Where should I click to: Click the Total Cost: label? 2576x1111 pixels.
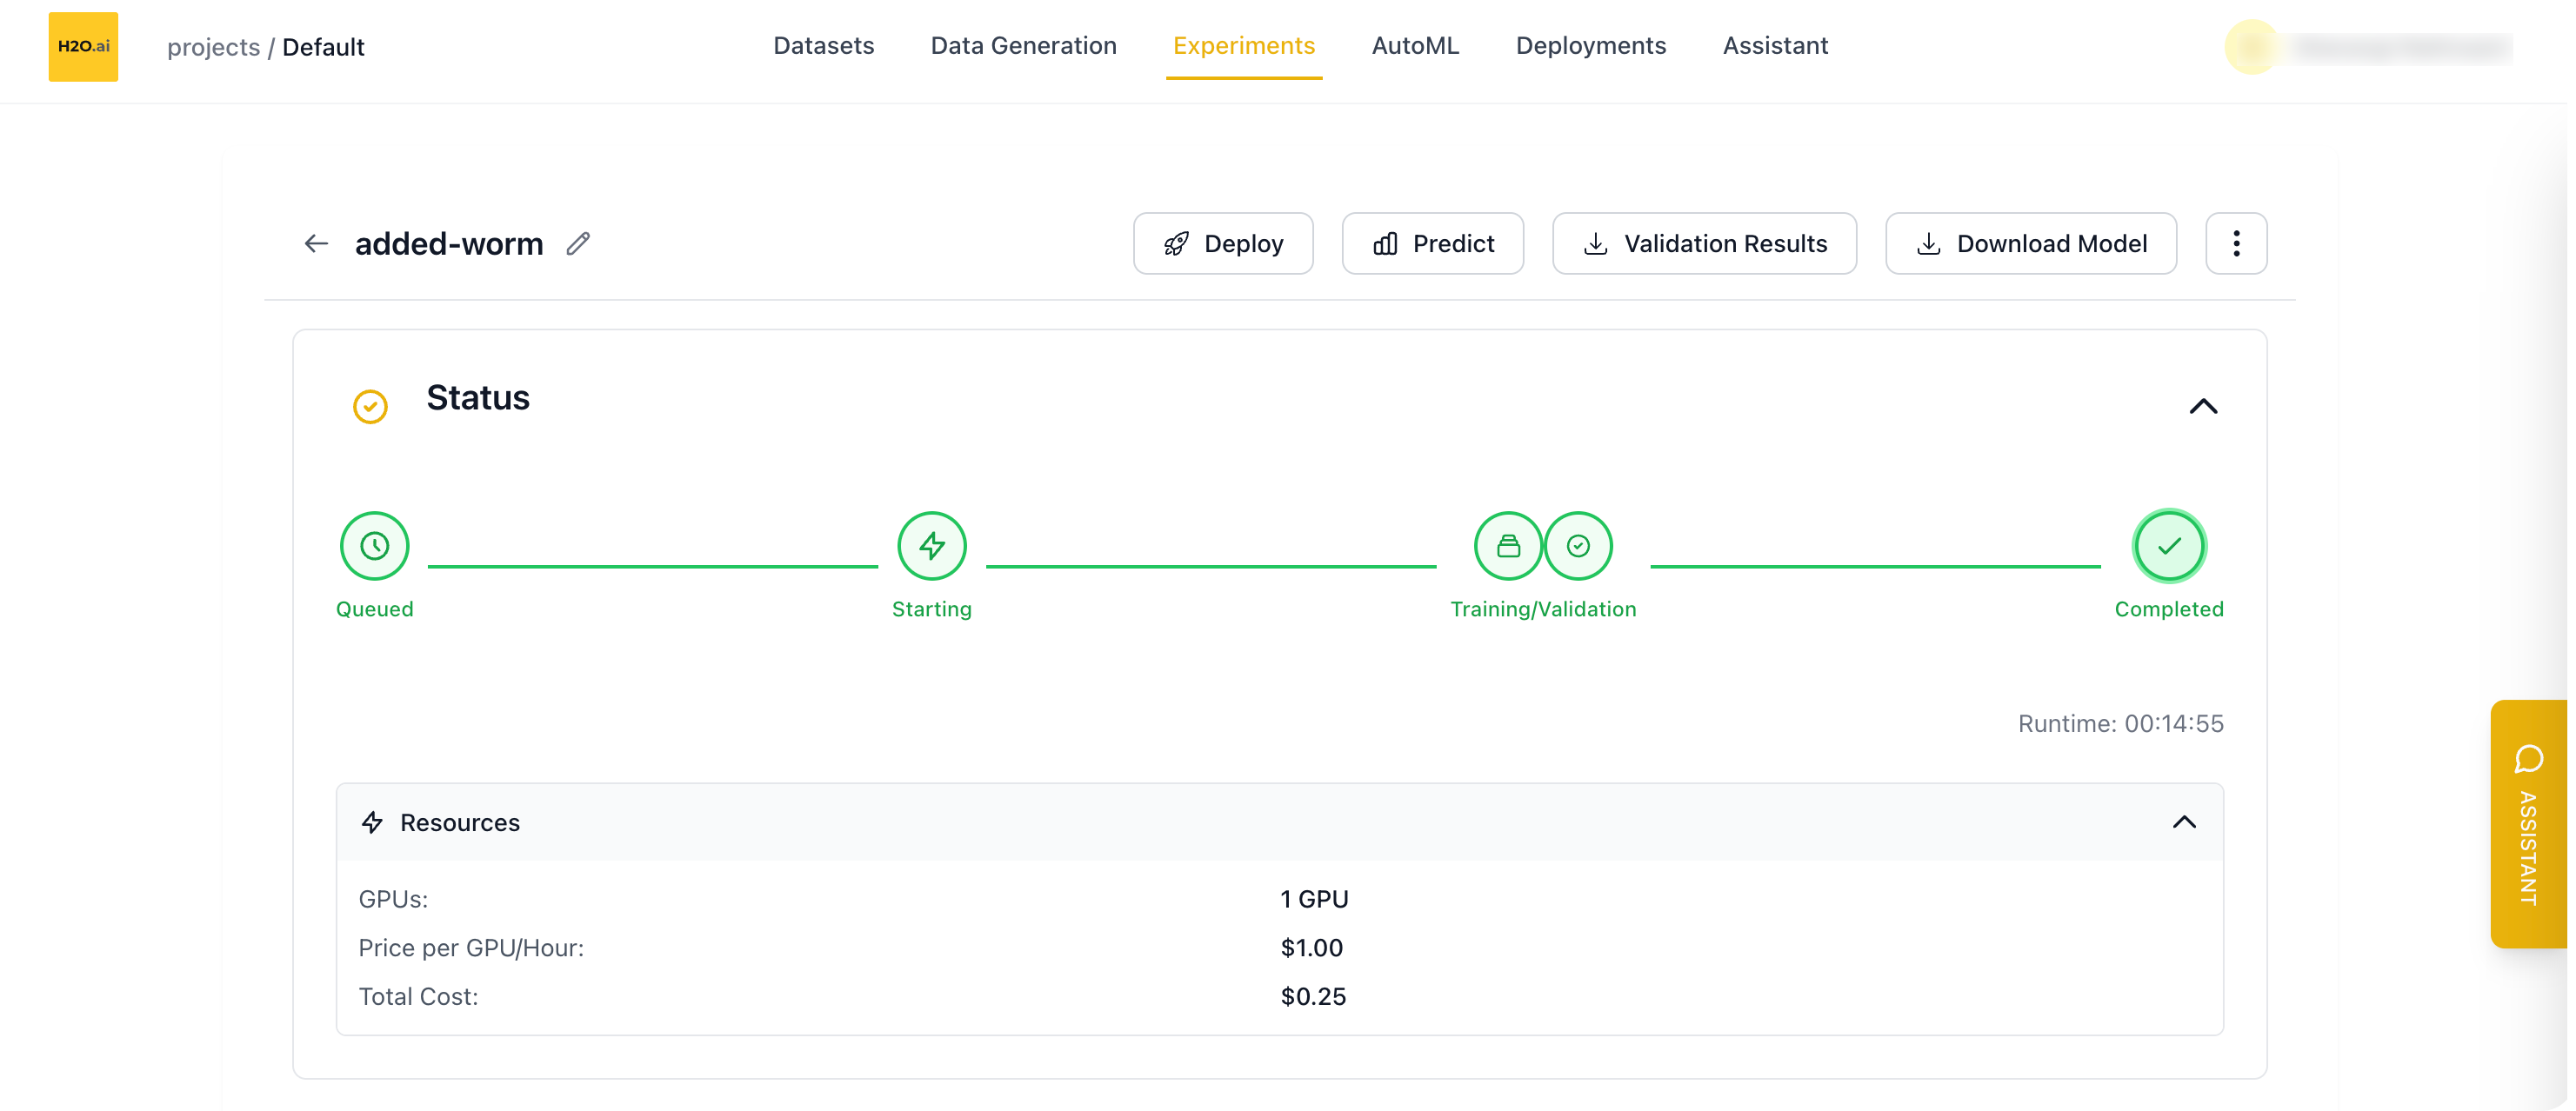[418, 997]
